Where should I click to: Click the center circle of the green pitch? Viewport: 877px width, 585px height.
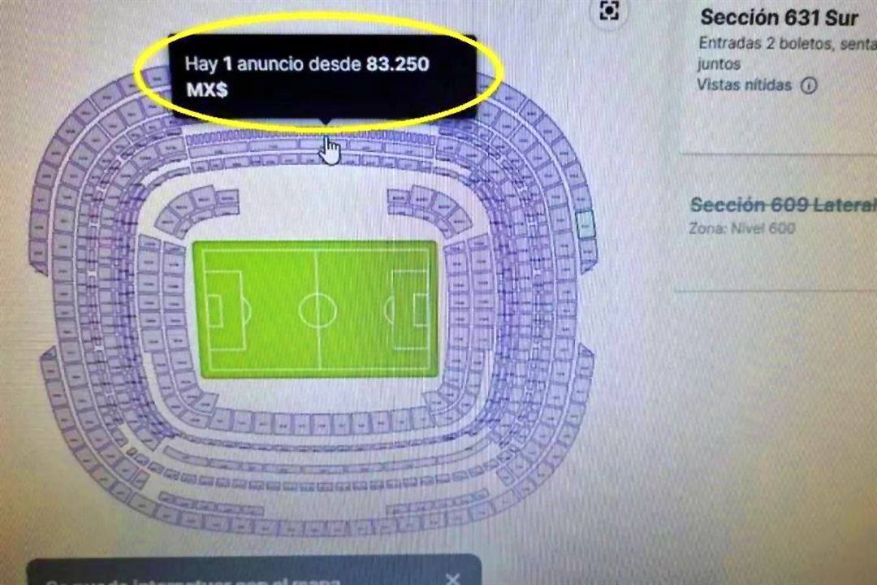318,310
